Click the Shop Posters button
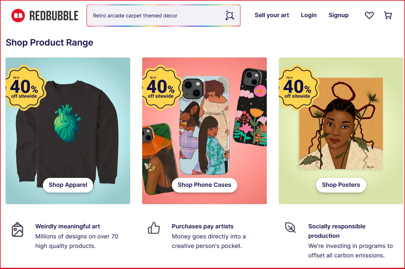The width and height of the screenshot is (405, 269). pyautogui.click(x=341, y=185)
